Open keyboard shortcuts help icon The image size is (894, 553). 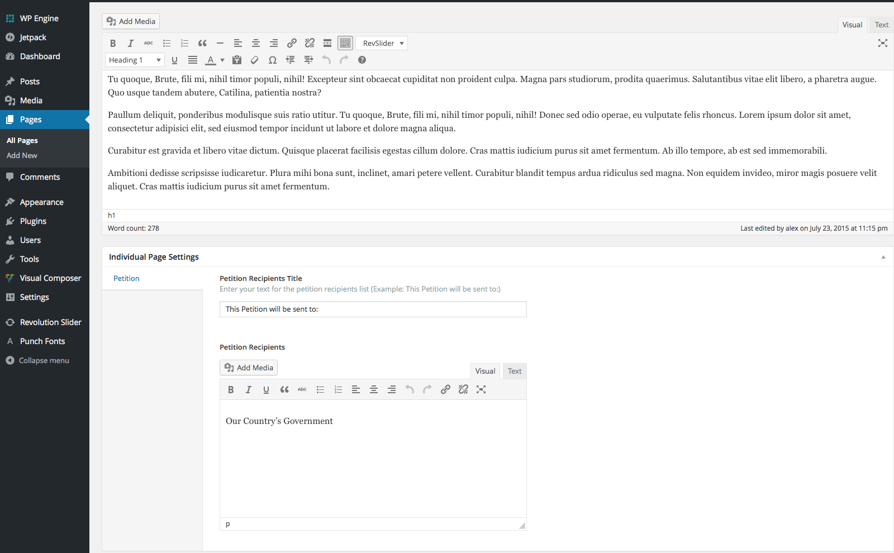[x=362, y=60]
